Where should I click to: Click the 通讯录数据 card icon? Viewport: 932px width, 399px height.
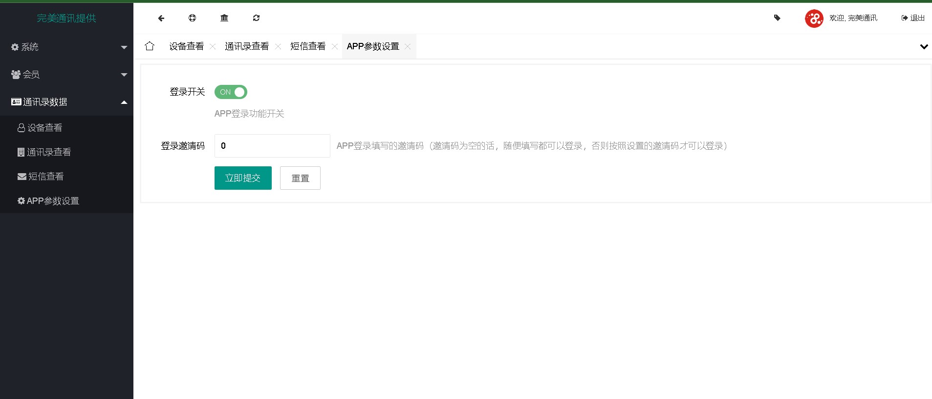click(16, 102)
